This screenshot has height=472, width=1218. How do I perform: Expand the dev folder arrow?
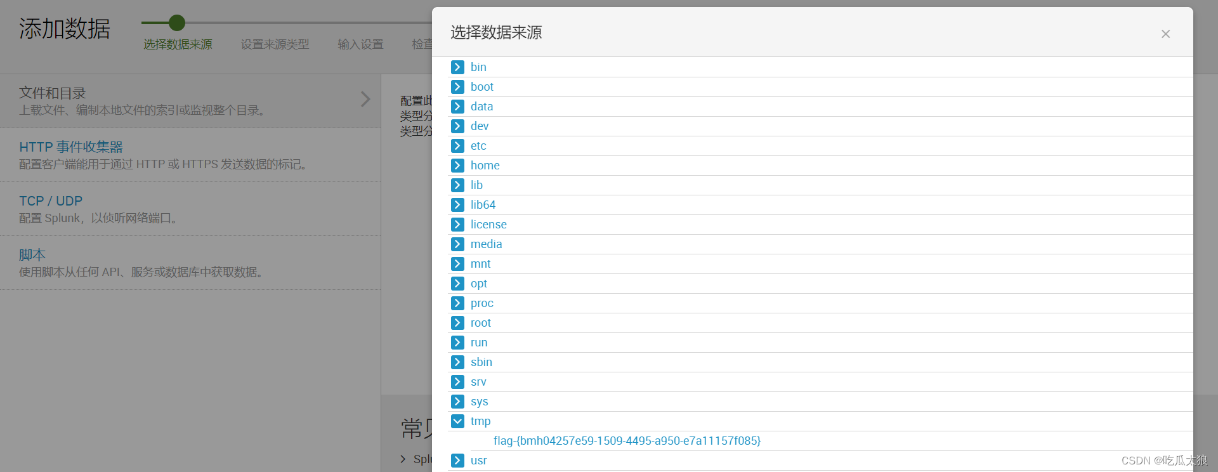pyautogui.click(x=457, y=126)
